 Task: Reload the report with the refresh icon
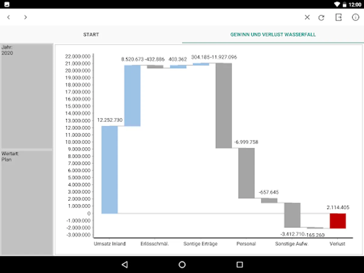pyautogui.click(x=321, y=17)
